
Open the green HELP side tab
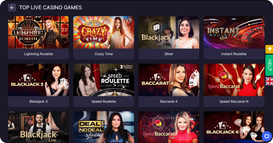(x=269, y=65)
